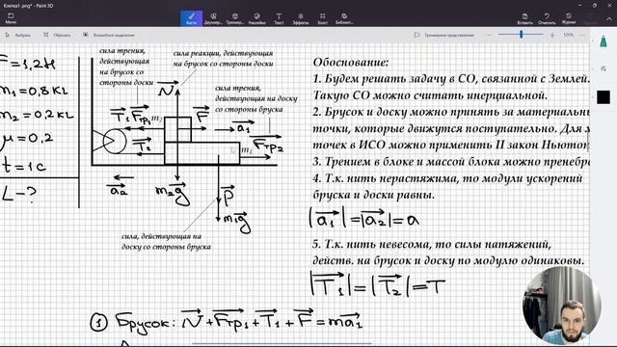Open the Трехмерные фигуры tab
Viewport: 617px width, 347px height.
(235, 18)
